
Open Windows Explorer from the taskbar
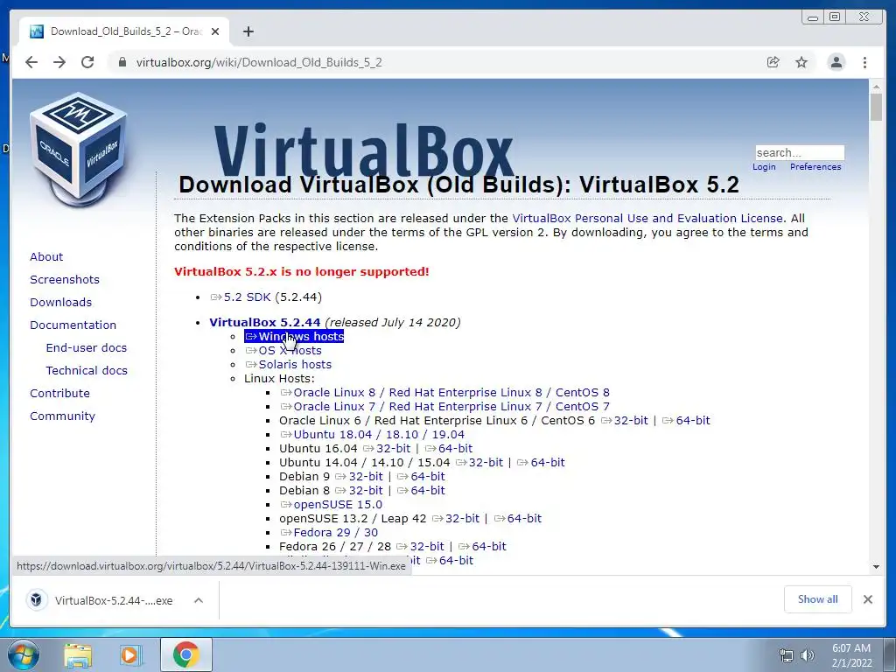78,654
